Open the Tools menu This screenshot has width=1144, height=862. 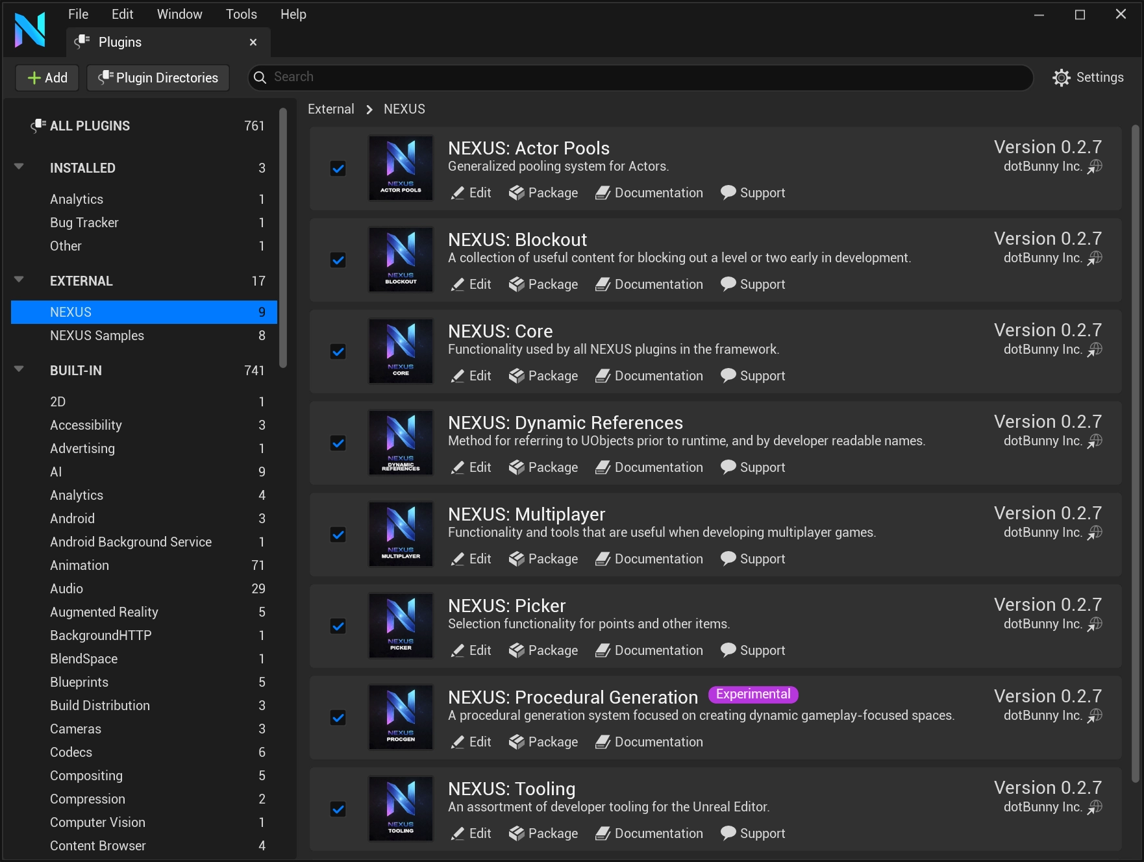(x=240, y=14)
